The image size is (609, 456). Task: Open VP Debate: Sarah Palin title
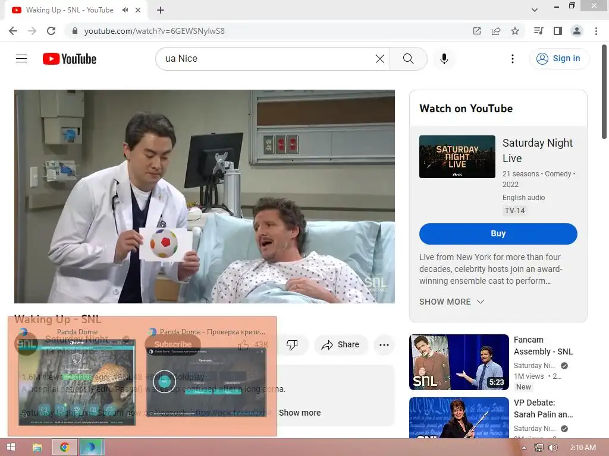click(x=543, y=408)
